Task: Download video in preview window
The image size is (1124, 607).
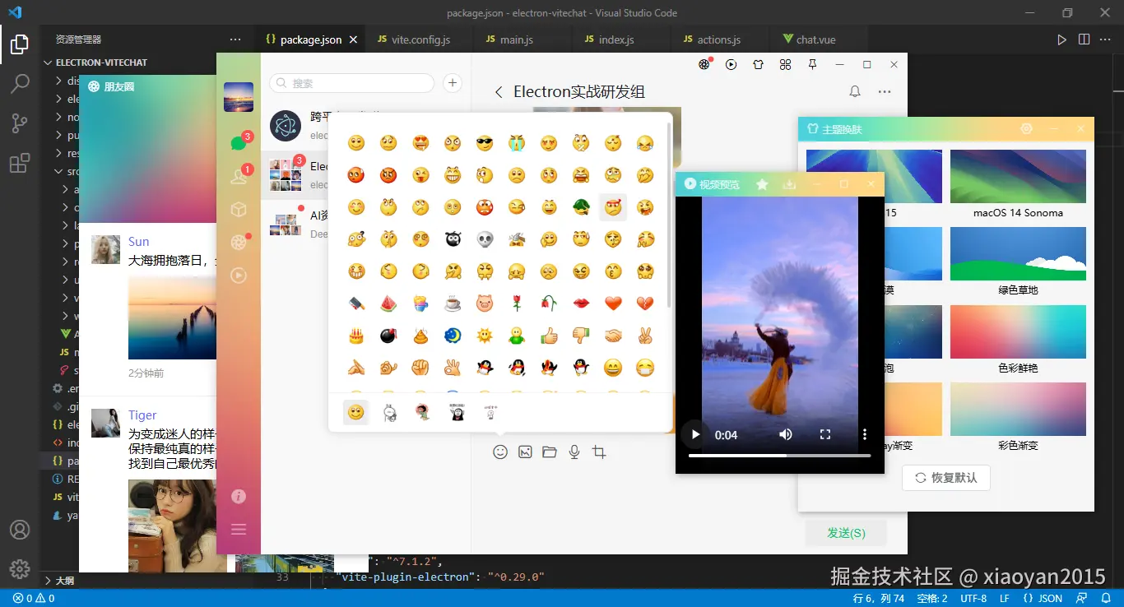Action: (x=789, y=184)
